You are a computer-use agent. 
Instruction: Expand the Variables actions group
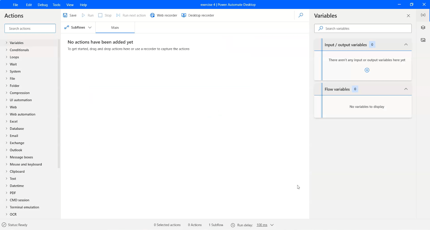(6, 43)
